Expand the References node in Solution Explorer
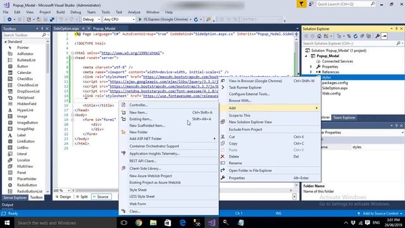Screen dimensions: 405x228 pyautogui.click(x=311, y=72)
